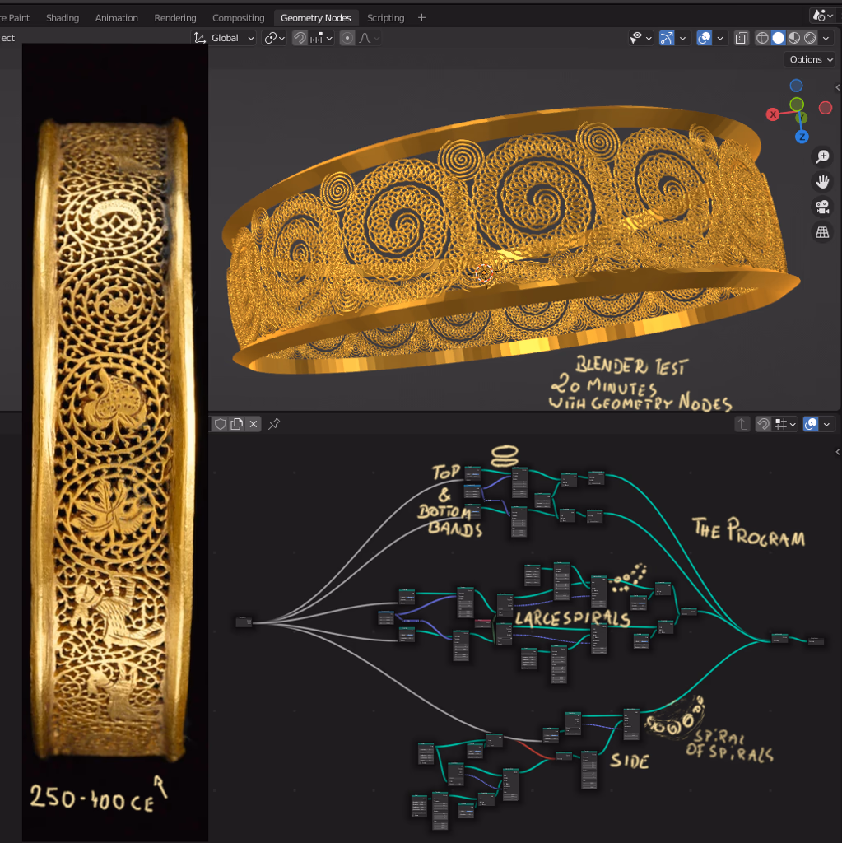This screenshot has width=842, height=843.
Task: Switch to the Scripting workspace tab
Action: tap(385, 17)
